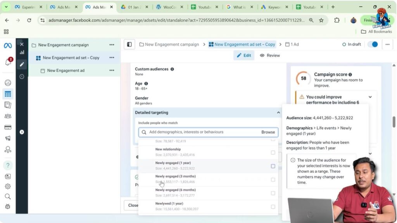The height and width of the screenshot is (223, 397).
Task: Open the performance chart icon
Action: 22,52
